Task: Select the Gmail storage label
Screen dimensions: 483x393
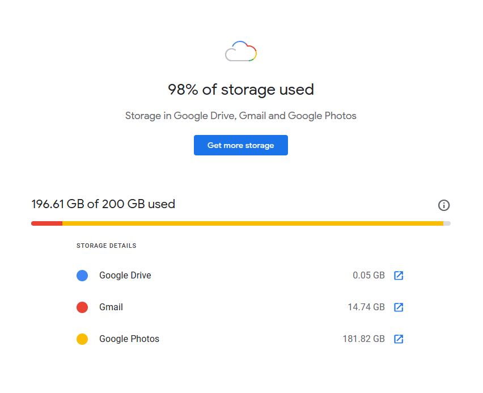Action: coord(111,307)
